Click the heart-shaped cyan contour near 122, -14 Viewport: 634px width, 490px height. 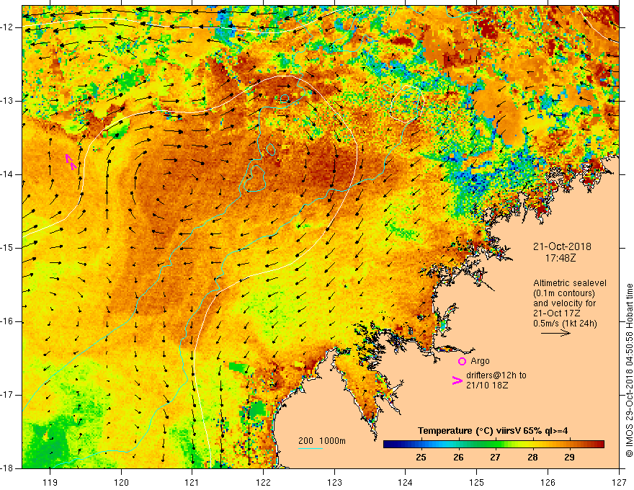(254, 178)
